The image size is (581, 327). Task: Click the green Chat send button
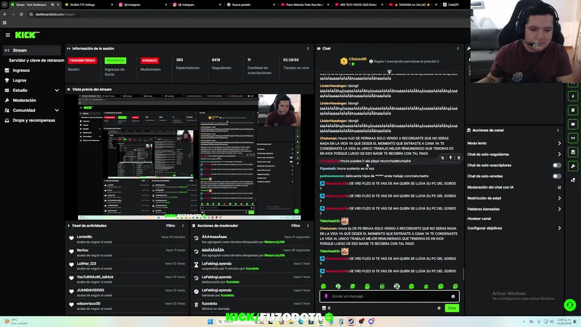coord(452,308)
